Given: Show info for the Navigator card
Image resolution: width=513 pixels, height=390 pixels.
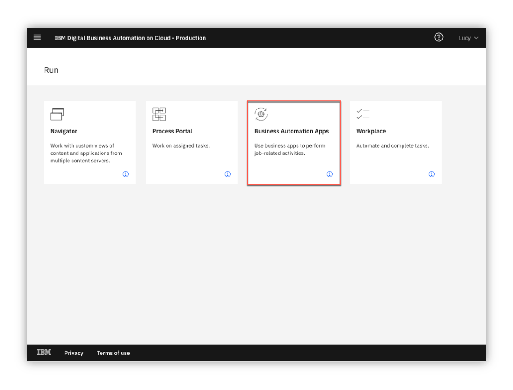Looking at the screenshot, I should 126,174.
